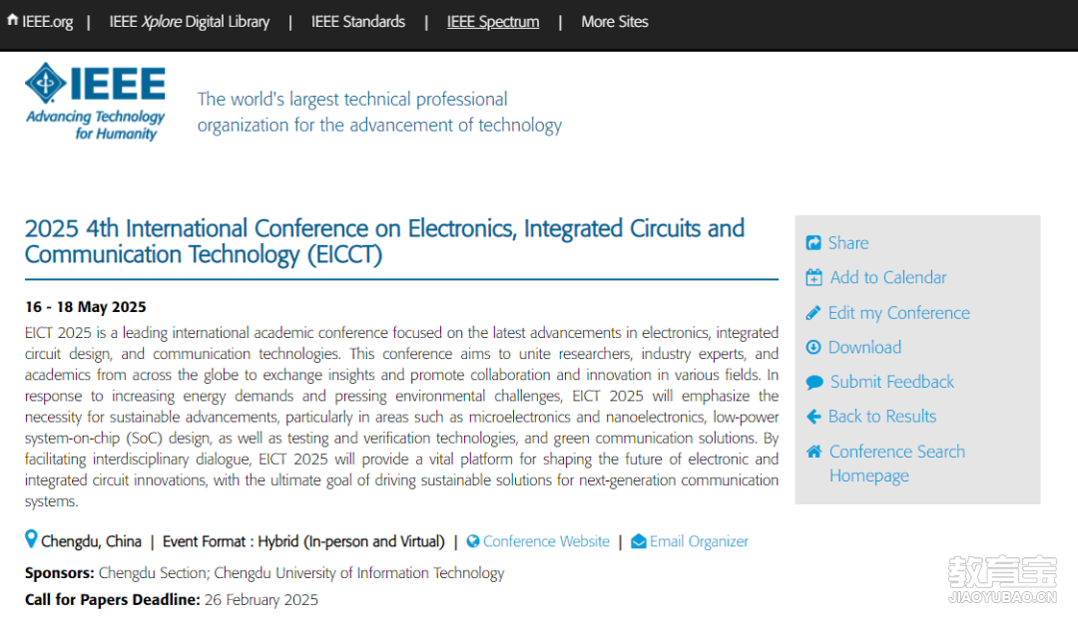Click the globe icon beside Conference Website
Viewport: 1078px width, 626px height.
pos(473,541)
